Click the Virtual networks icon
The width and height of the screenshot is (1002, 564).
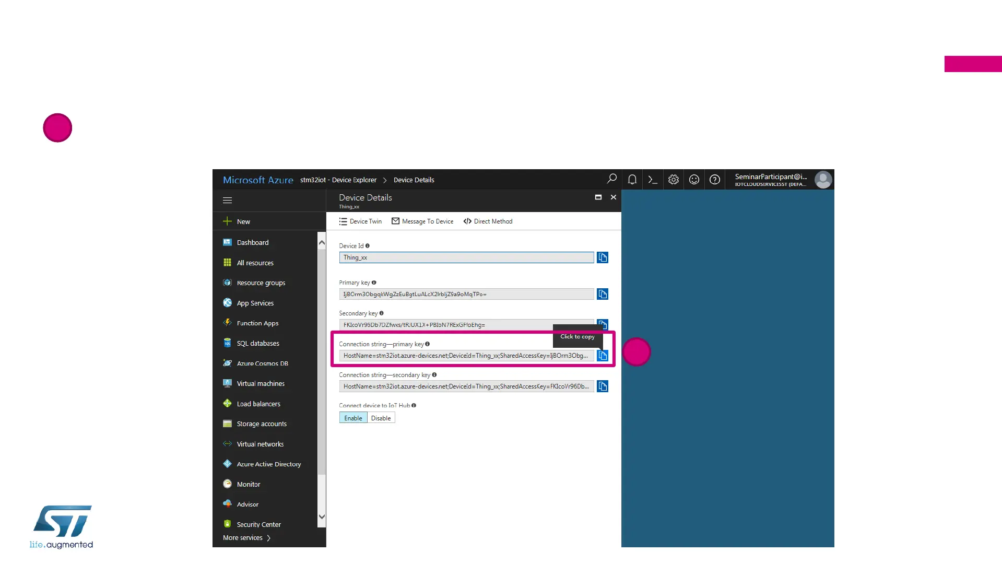click(x=227, y=444)
